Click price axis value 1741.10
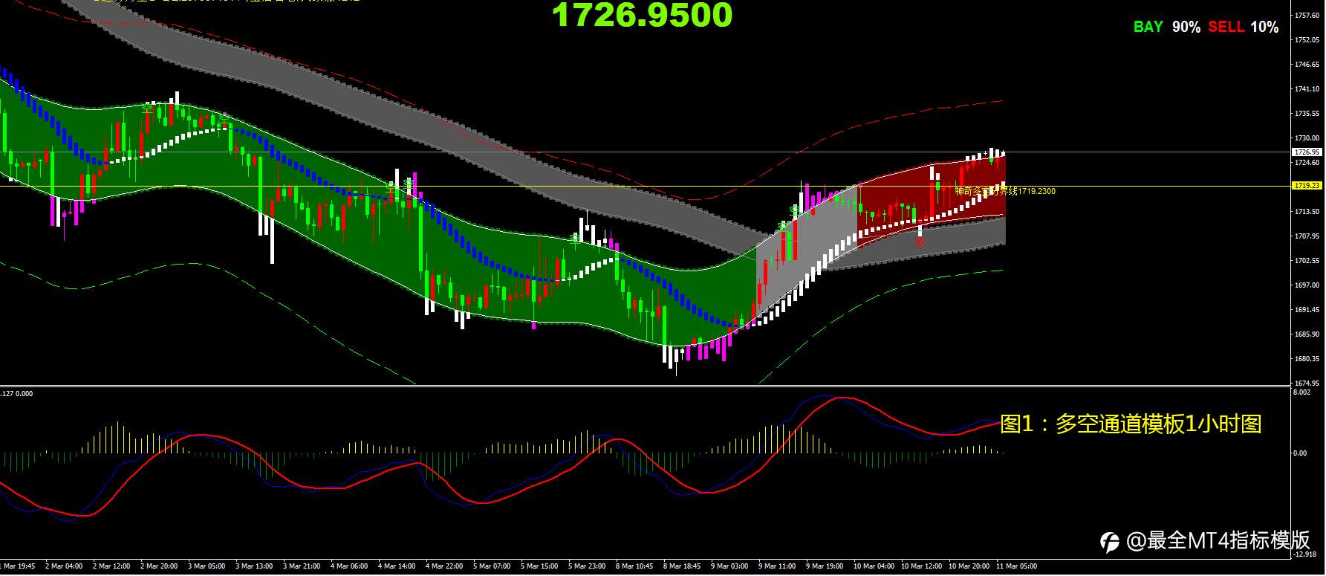1326x576 pixels. (1307, 89)
